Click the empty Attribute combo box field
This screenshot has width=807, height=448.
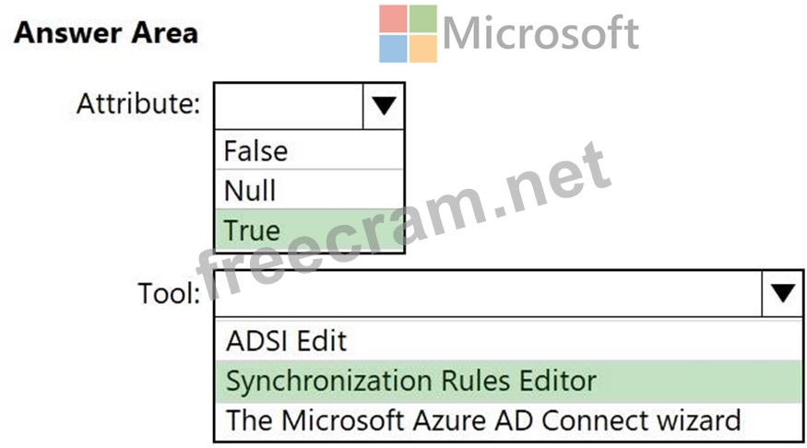[x=290, y=106]
